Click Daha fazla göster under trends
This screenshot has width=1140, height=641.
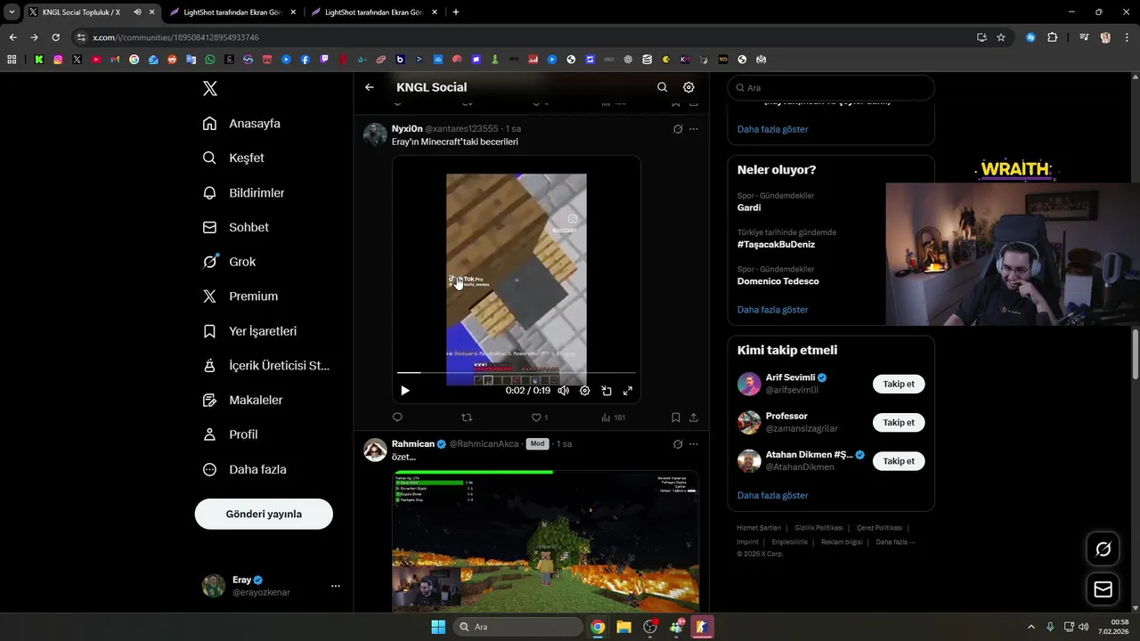772,310
